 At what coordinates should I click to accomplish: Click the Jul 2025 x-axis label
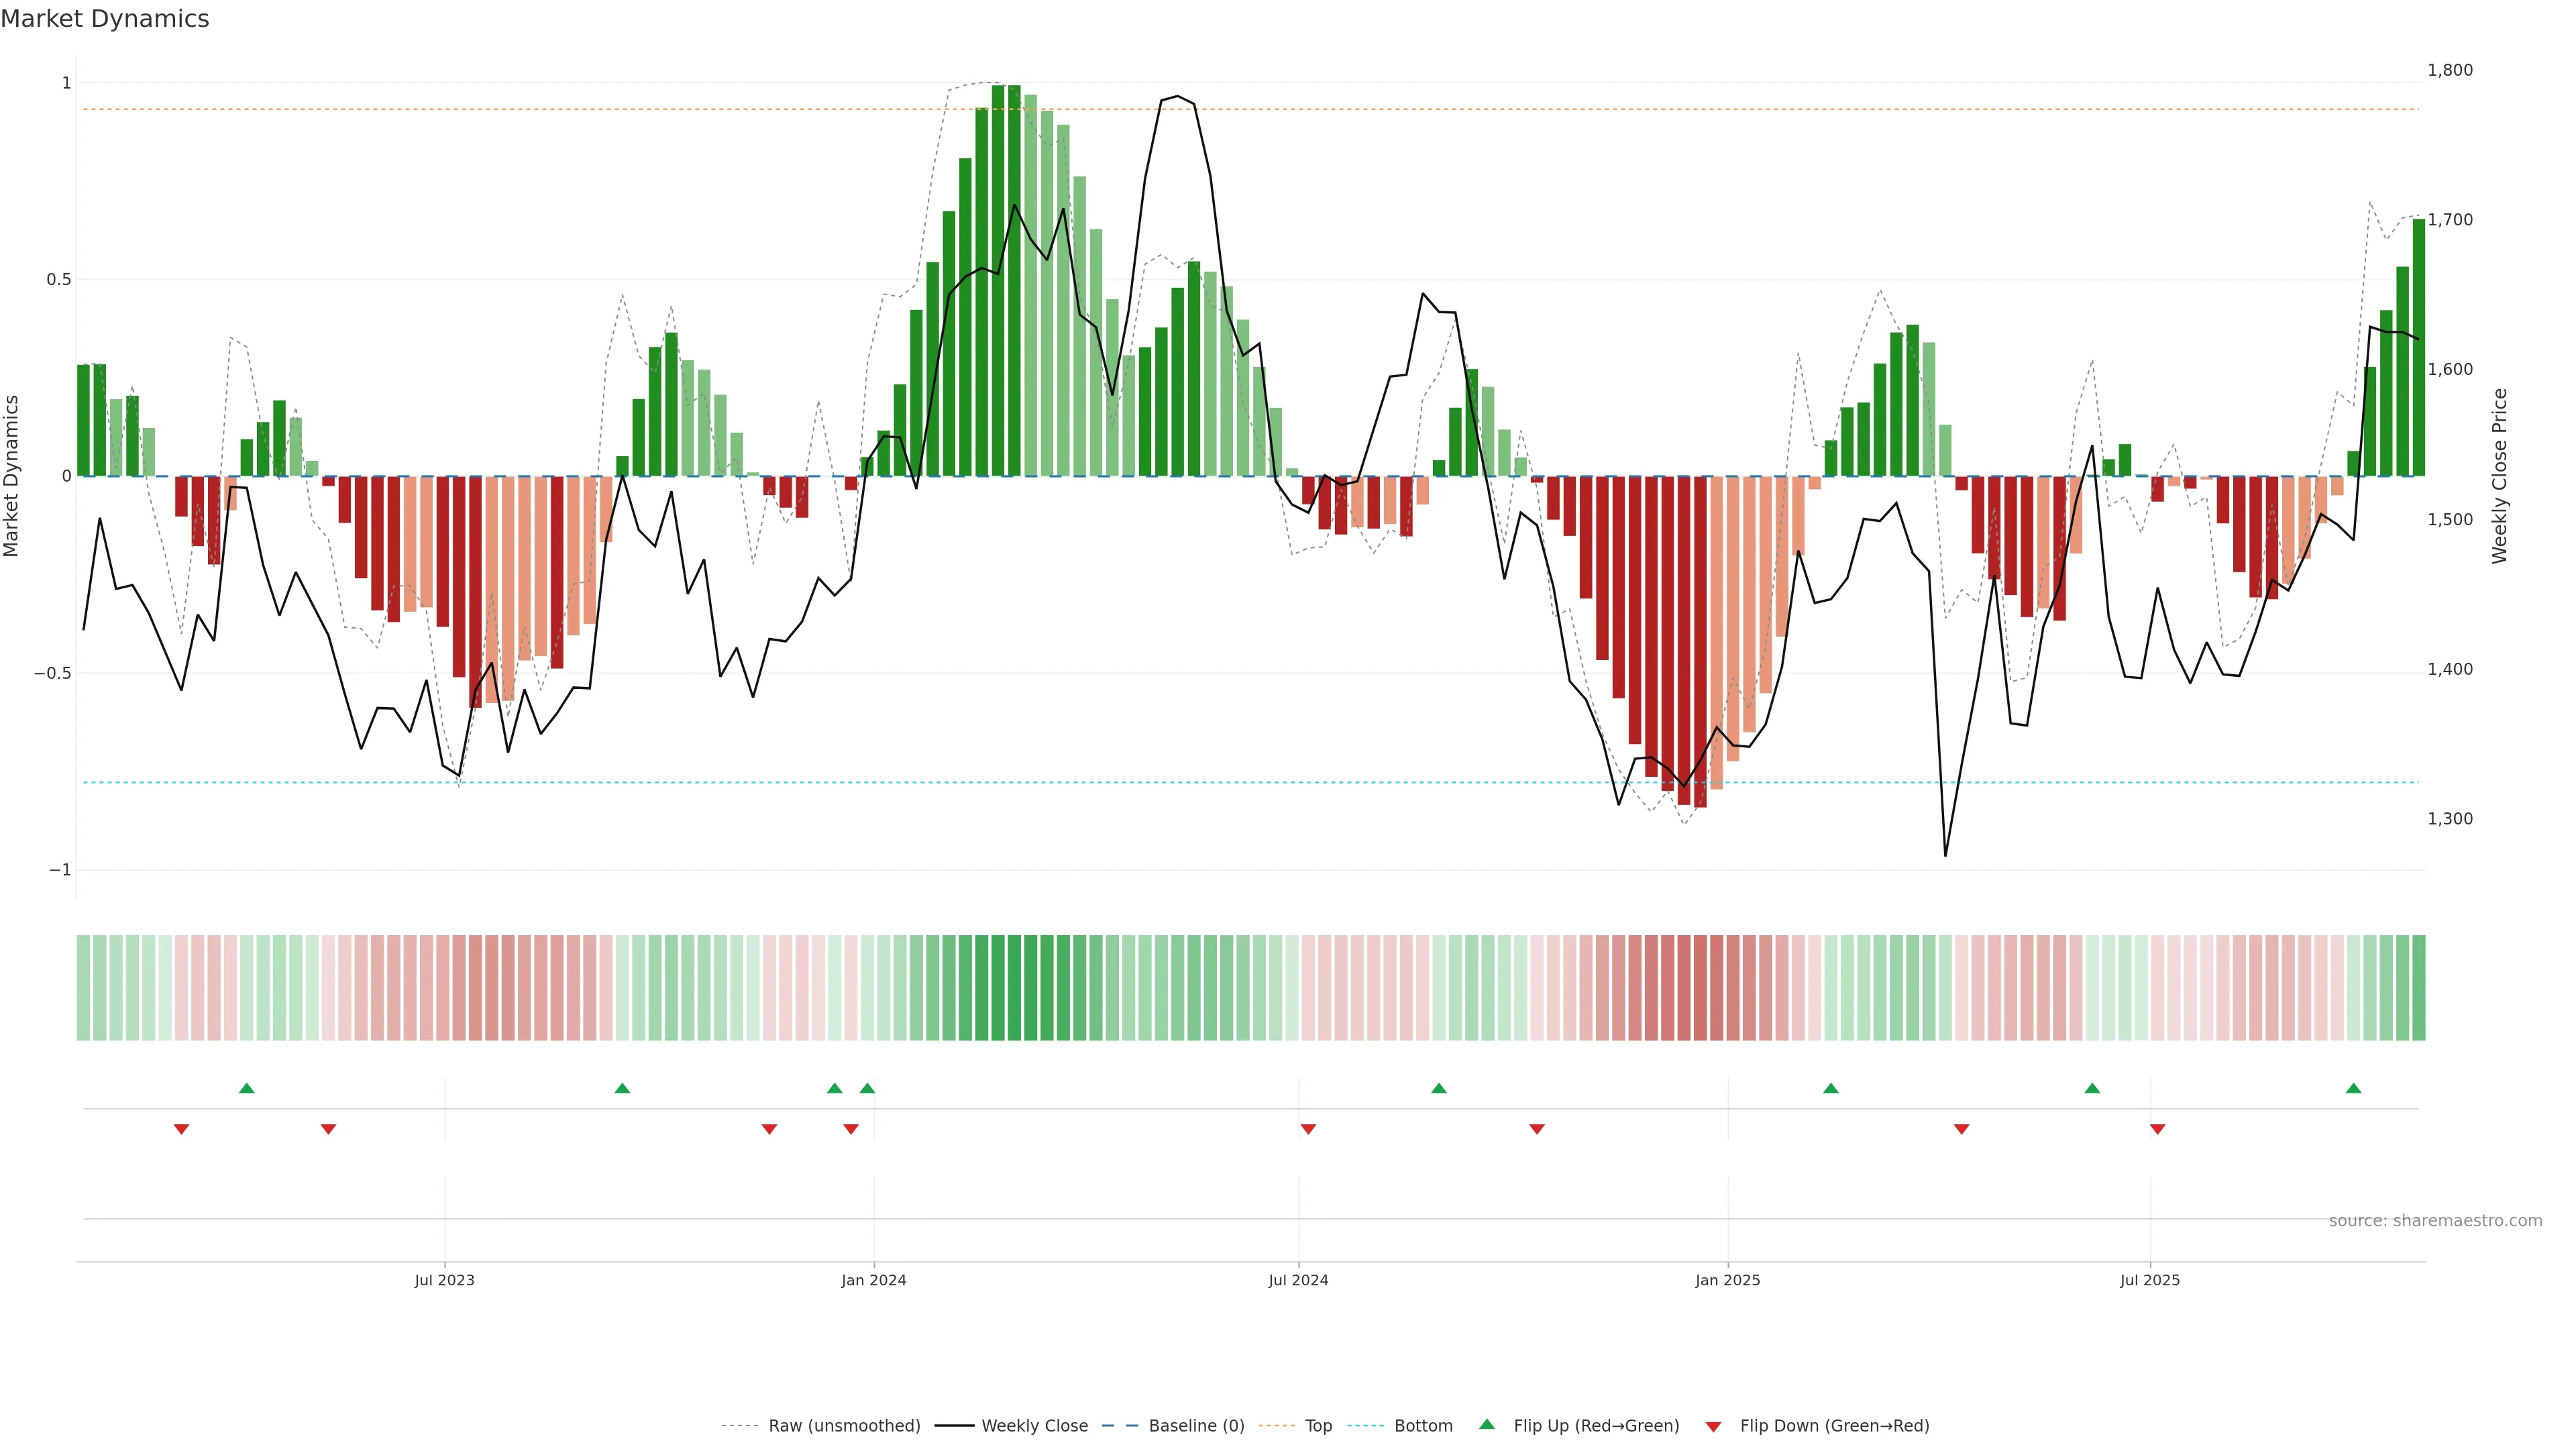point(2149,1280)
